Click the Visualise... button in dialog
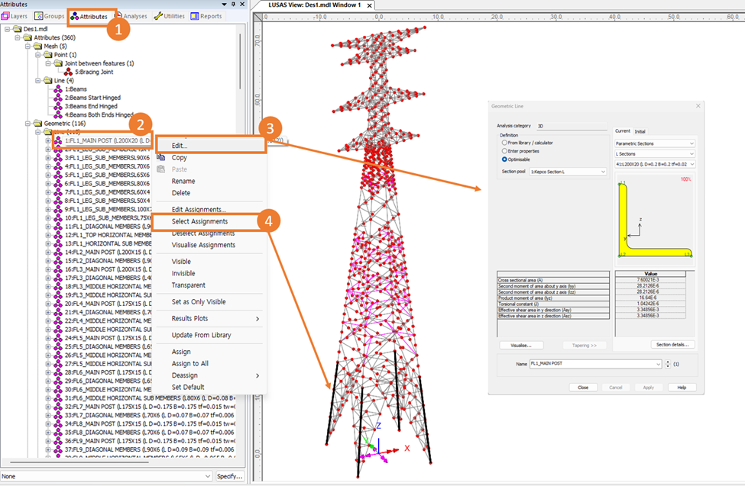The height and width of the screenshot is (486, 745). (521, 345)
